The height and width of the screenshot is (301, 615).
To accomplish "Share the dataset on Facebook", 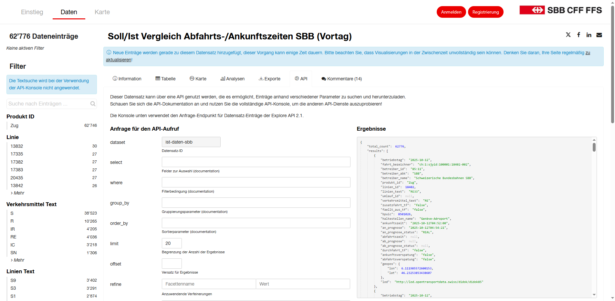I will coord(579,35).
